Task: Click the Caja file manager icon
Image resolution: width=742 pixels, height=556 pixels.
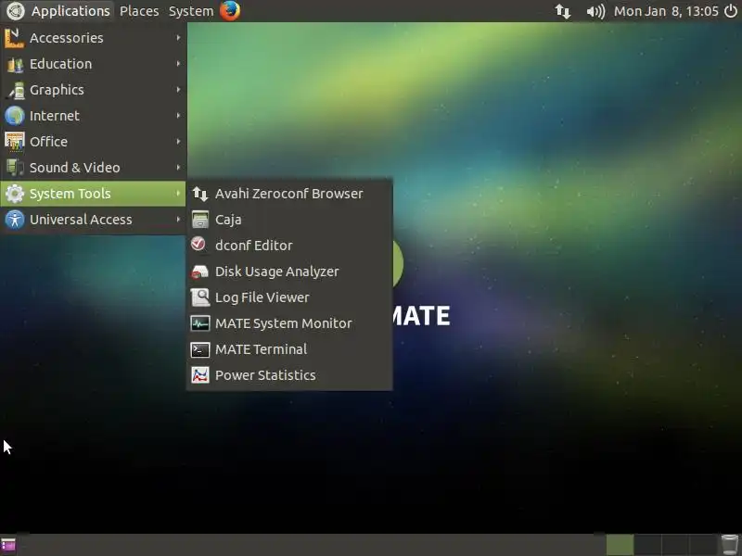Action: [200, 220]
